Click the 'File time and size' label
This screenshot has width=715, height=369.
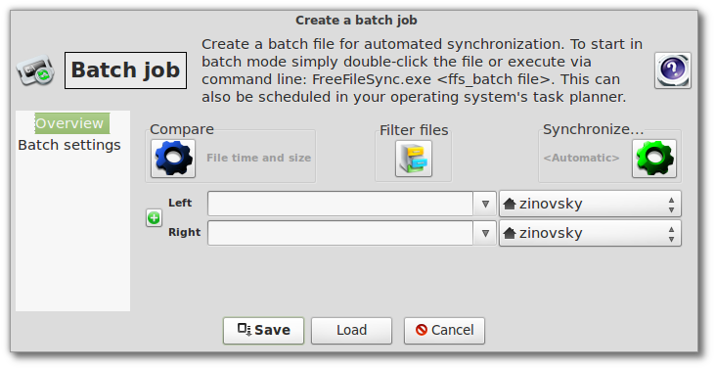pyautogui.click(x=258, y=158)
